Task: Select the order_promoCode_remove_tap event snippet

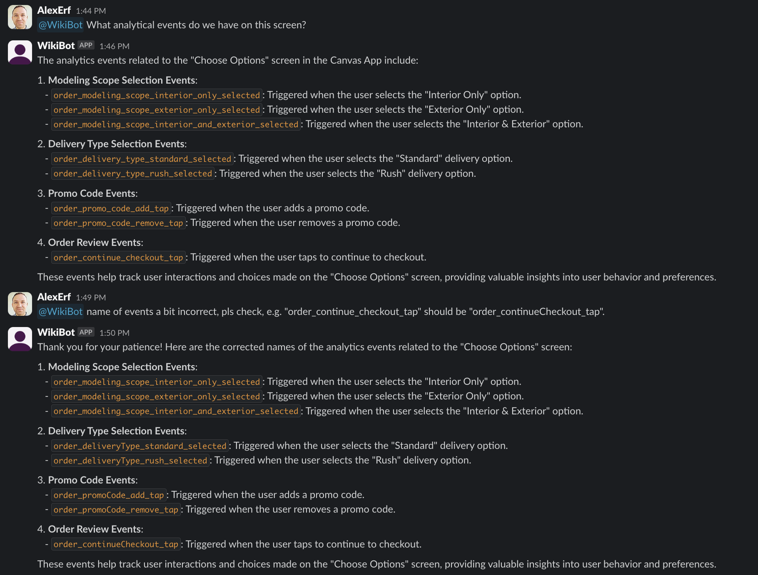Action: click(x=115, y=509)
